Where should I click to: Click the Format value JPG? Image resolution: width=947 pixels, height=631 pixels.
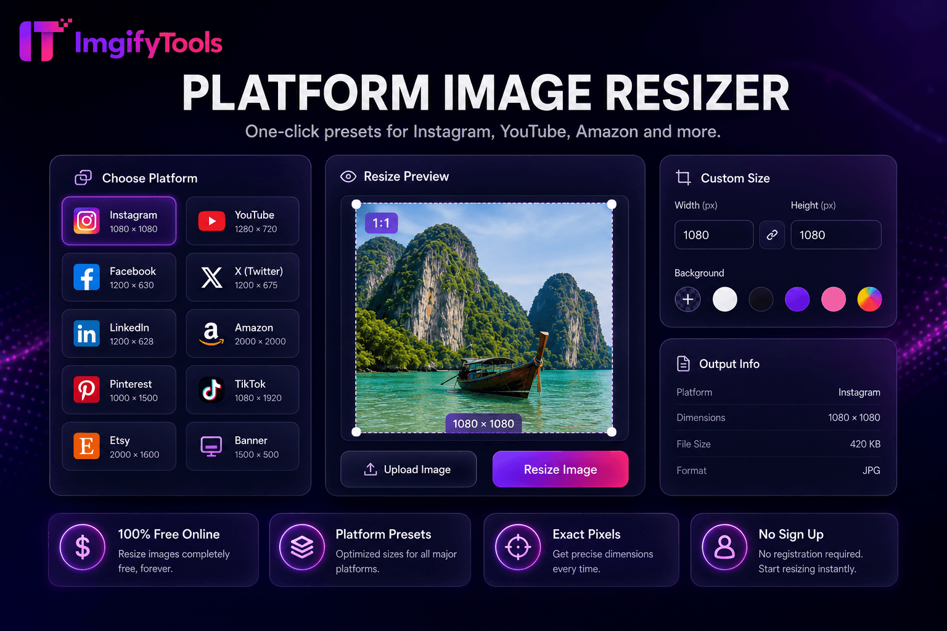click(x=871, y=470)
